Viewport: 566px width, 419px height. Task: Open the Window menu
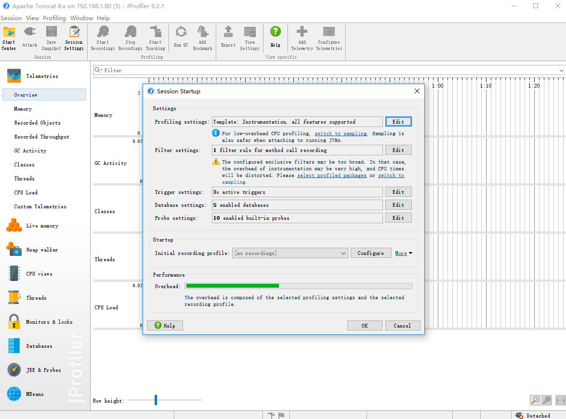click(x=81, y=18)
